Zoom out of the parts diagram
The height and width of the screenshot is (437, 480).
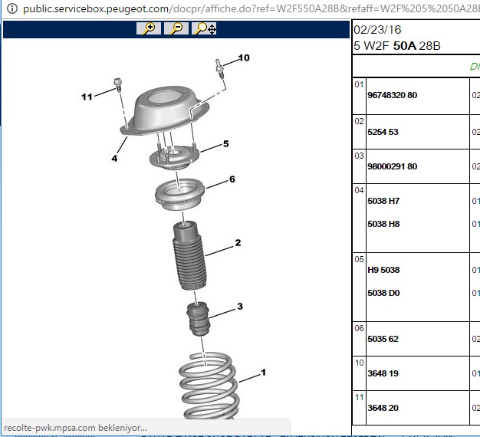click(176, 28)
